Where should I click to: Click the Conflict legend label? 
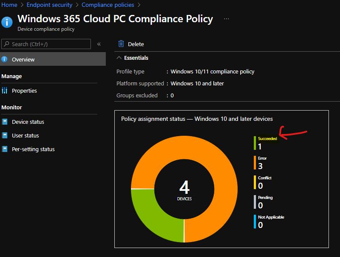tap(264, 178)
